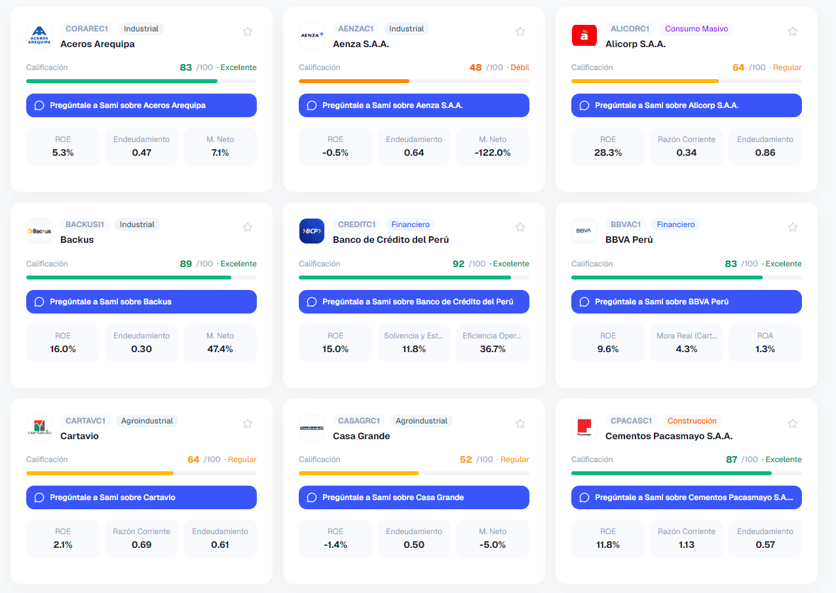836x593 pixels.
Task: Click the Backus logo icon
Action: (x=39, y=231)
